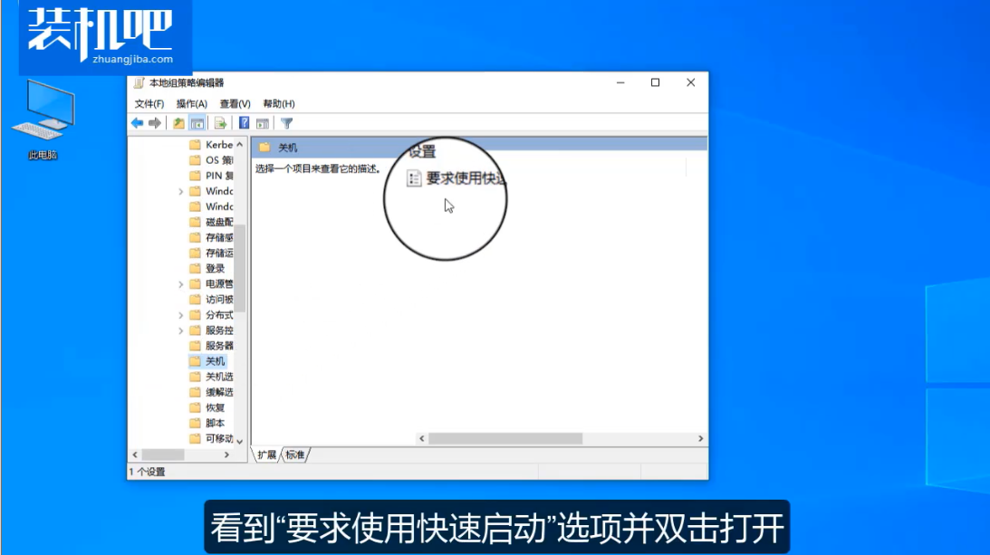The width and height of the screenshot is (990, 555).
Task: Expand the 服务控 tree folder arrow
Action: (181, 330)
